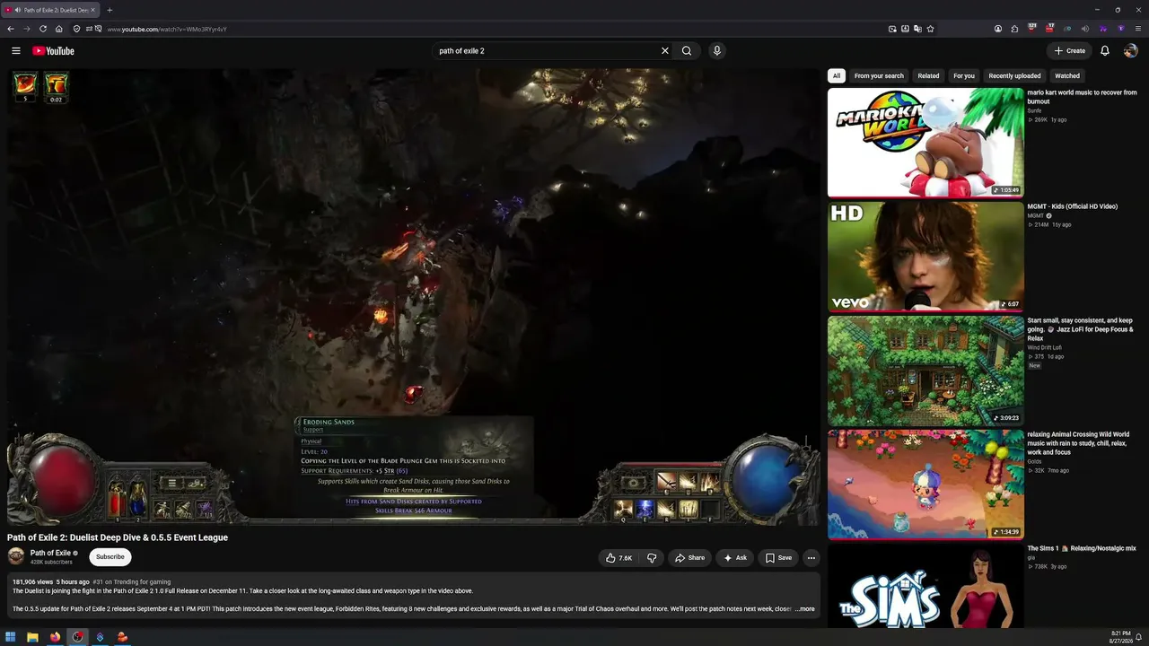Open the Mario Kart World music thumbnail
This screenshot has width=1149, height=646.
point(925,143)
